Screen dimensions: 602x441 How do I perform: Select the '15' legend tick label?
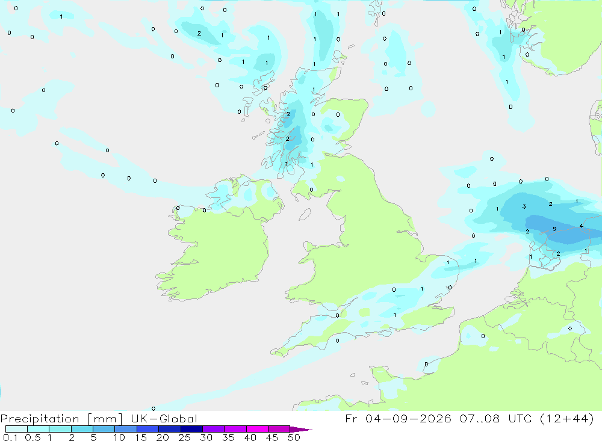140,437
